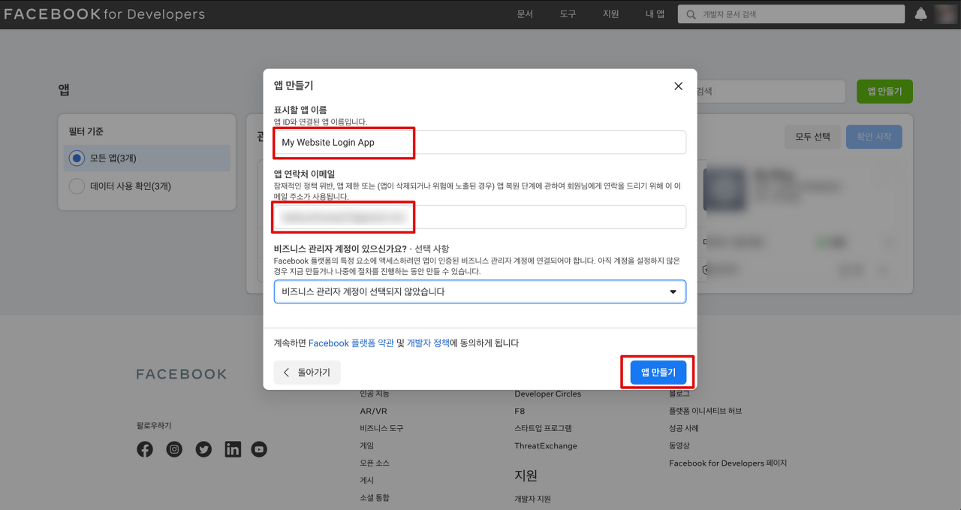Open 게시 footer link
Image resolution: width=961 pixels, height=510 pixels.
pyautogui.click(x=366, y=480)
